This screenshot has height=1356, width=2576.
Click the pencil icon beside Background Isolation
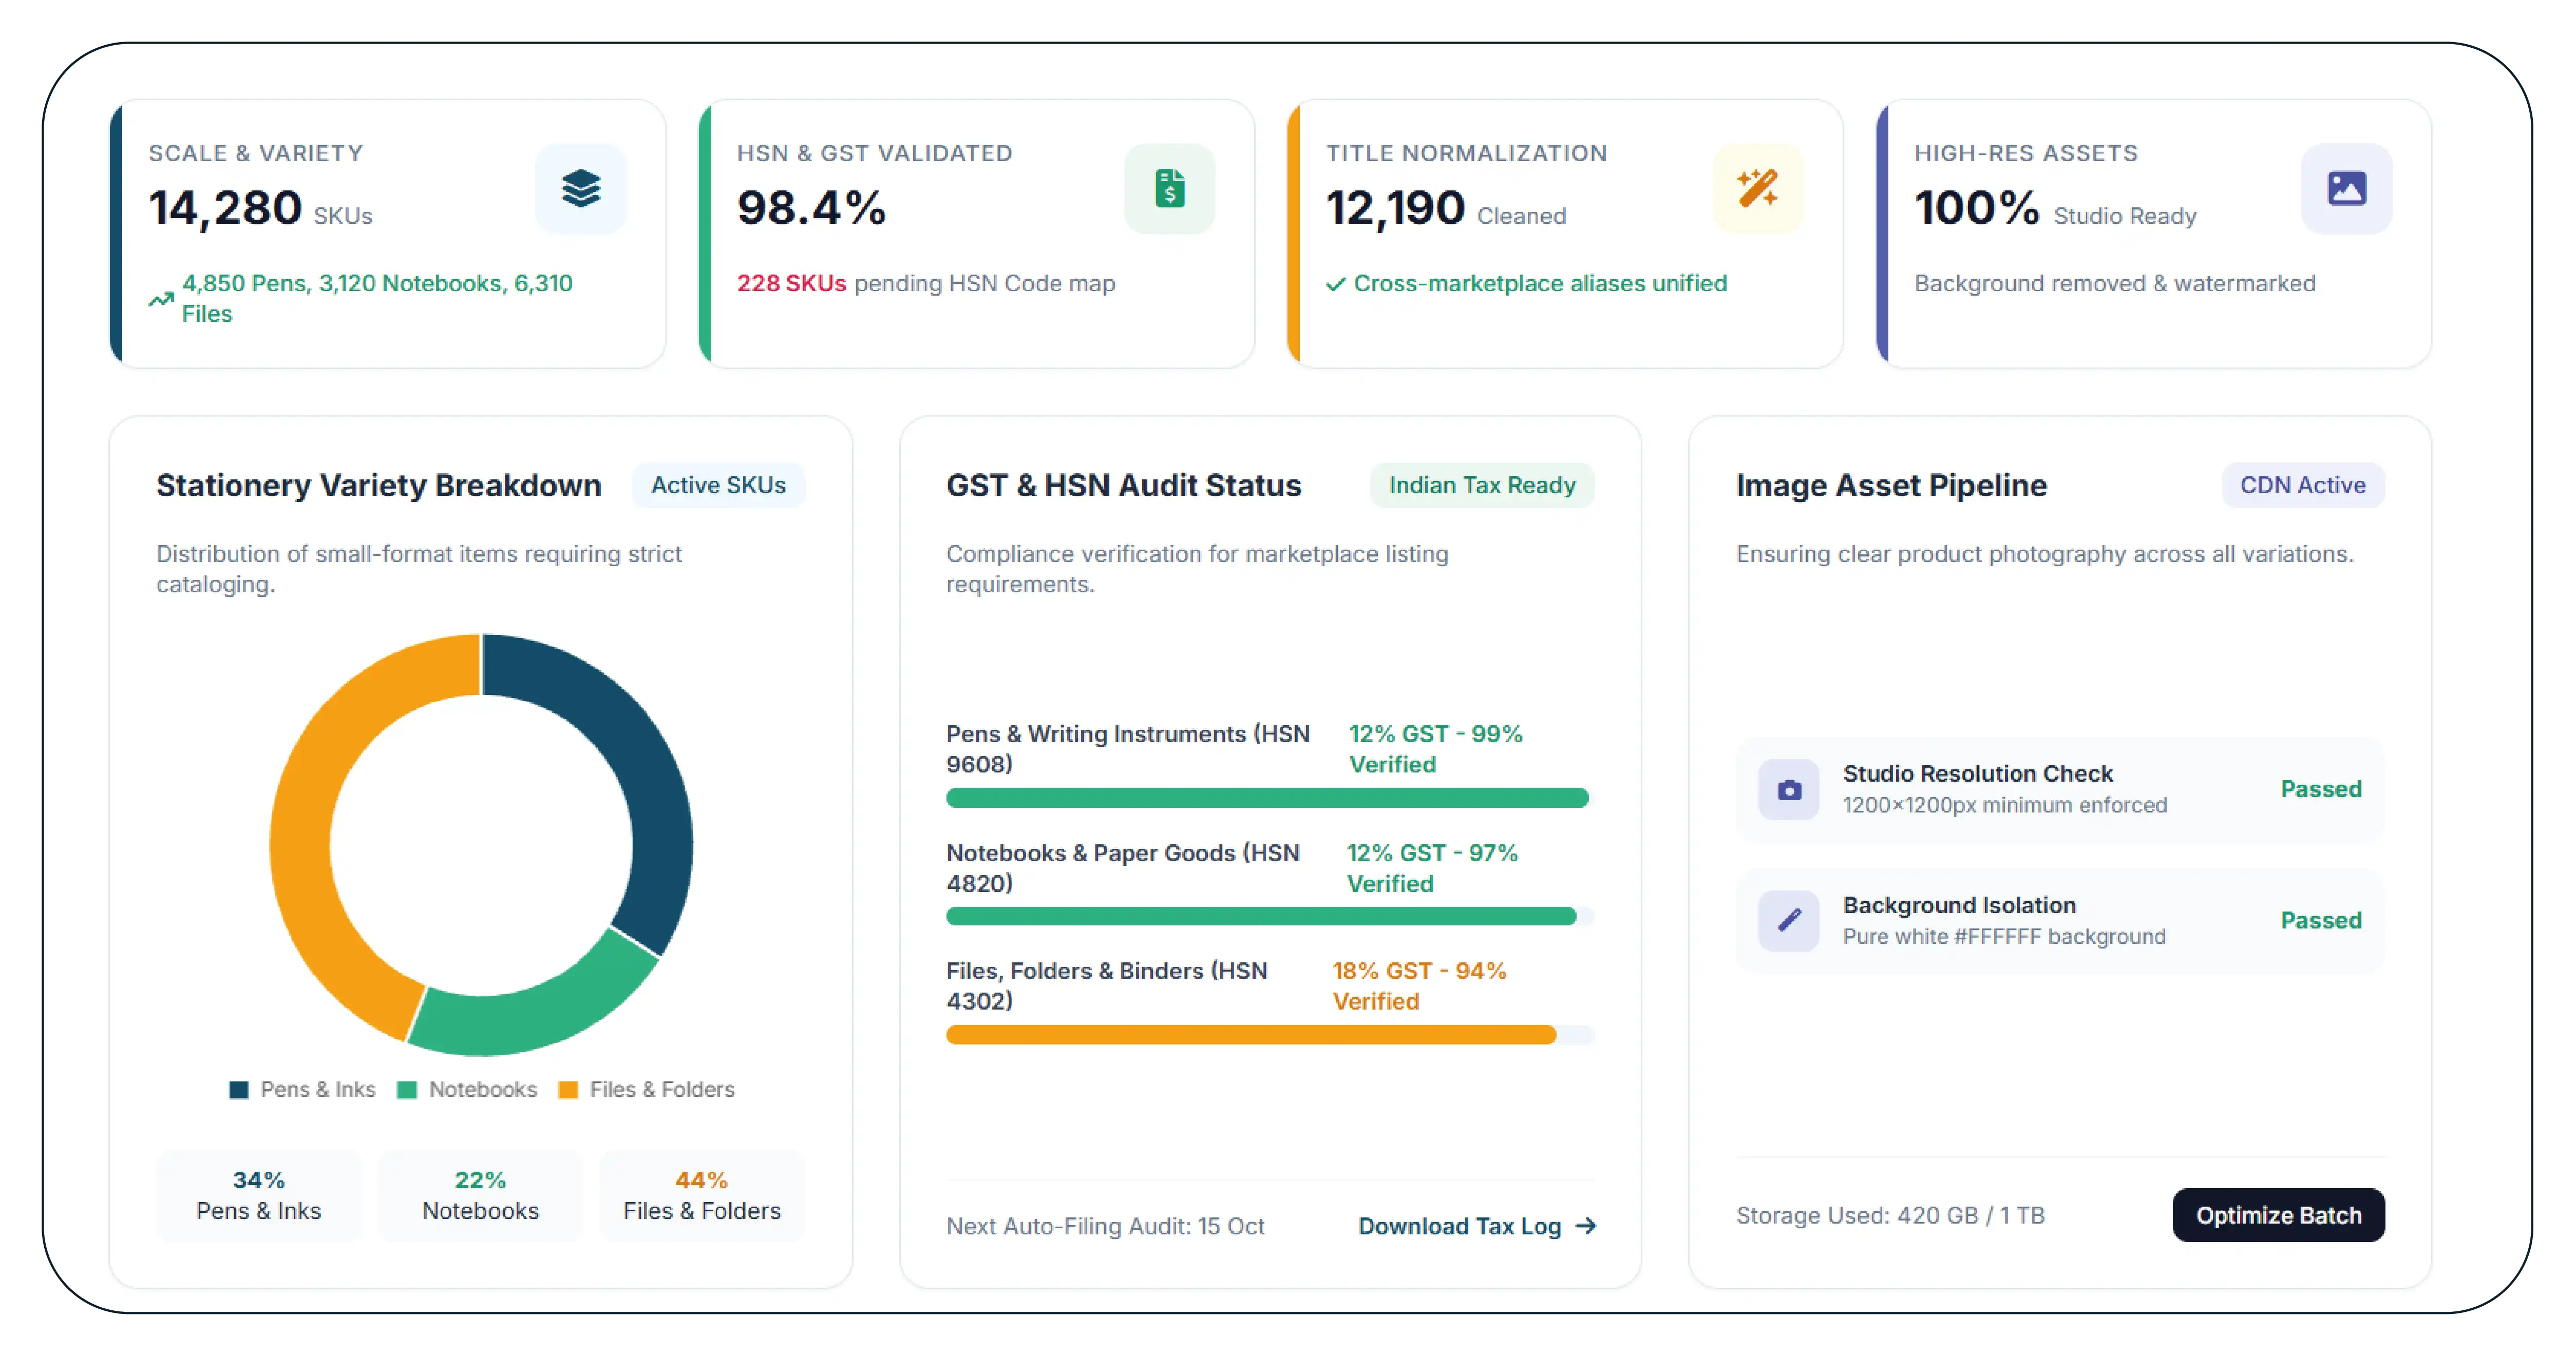(x=1789, y=920)
